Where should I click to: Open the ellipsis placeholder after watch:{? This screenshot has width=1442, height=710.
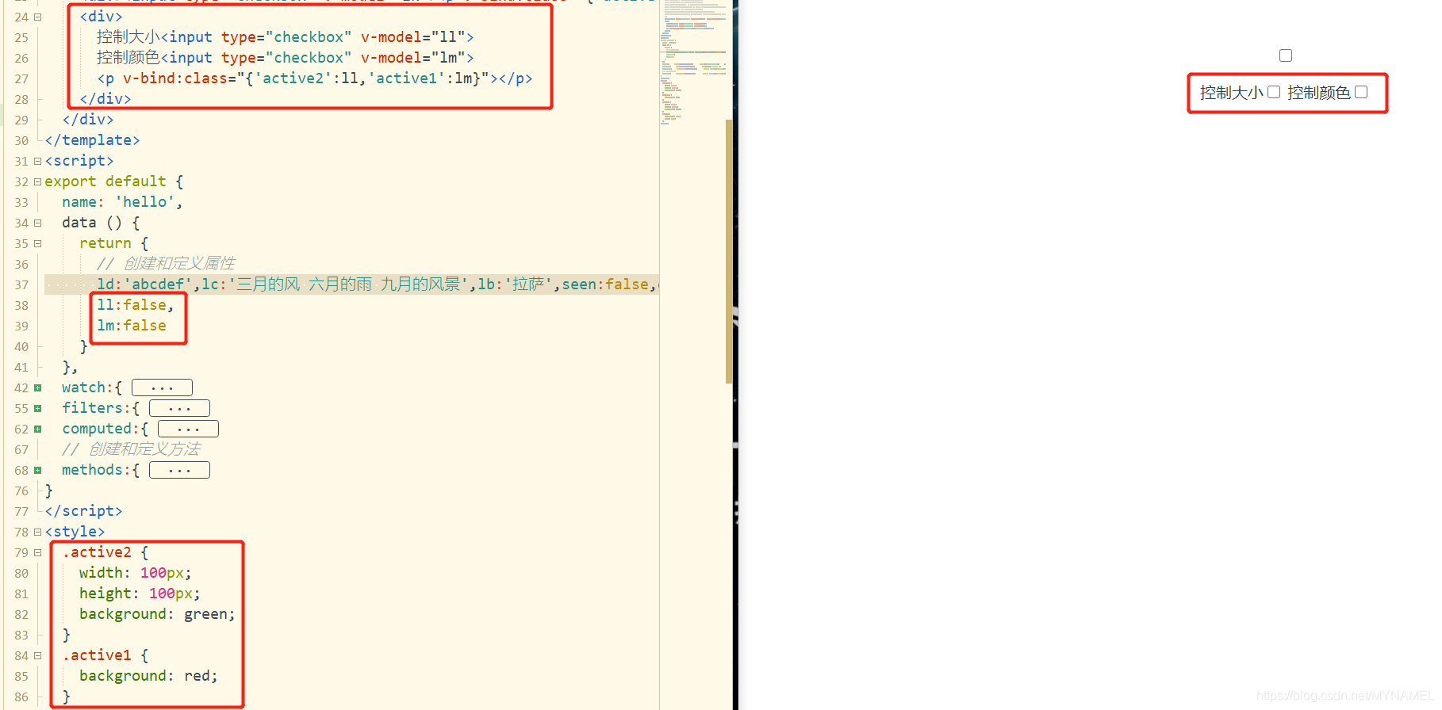pos(162,387)
